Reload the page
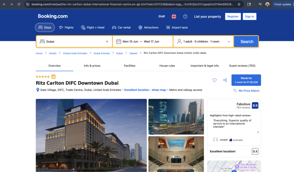Image resolution: width=294 pixels, height=172 pixels. (19, 4)
